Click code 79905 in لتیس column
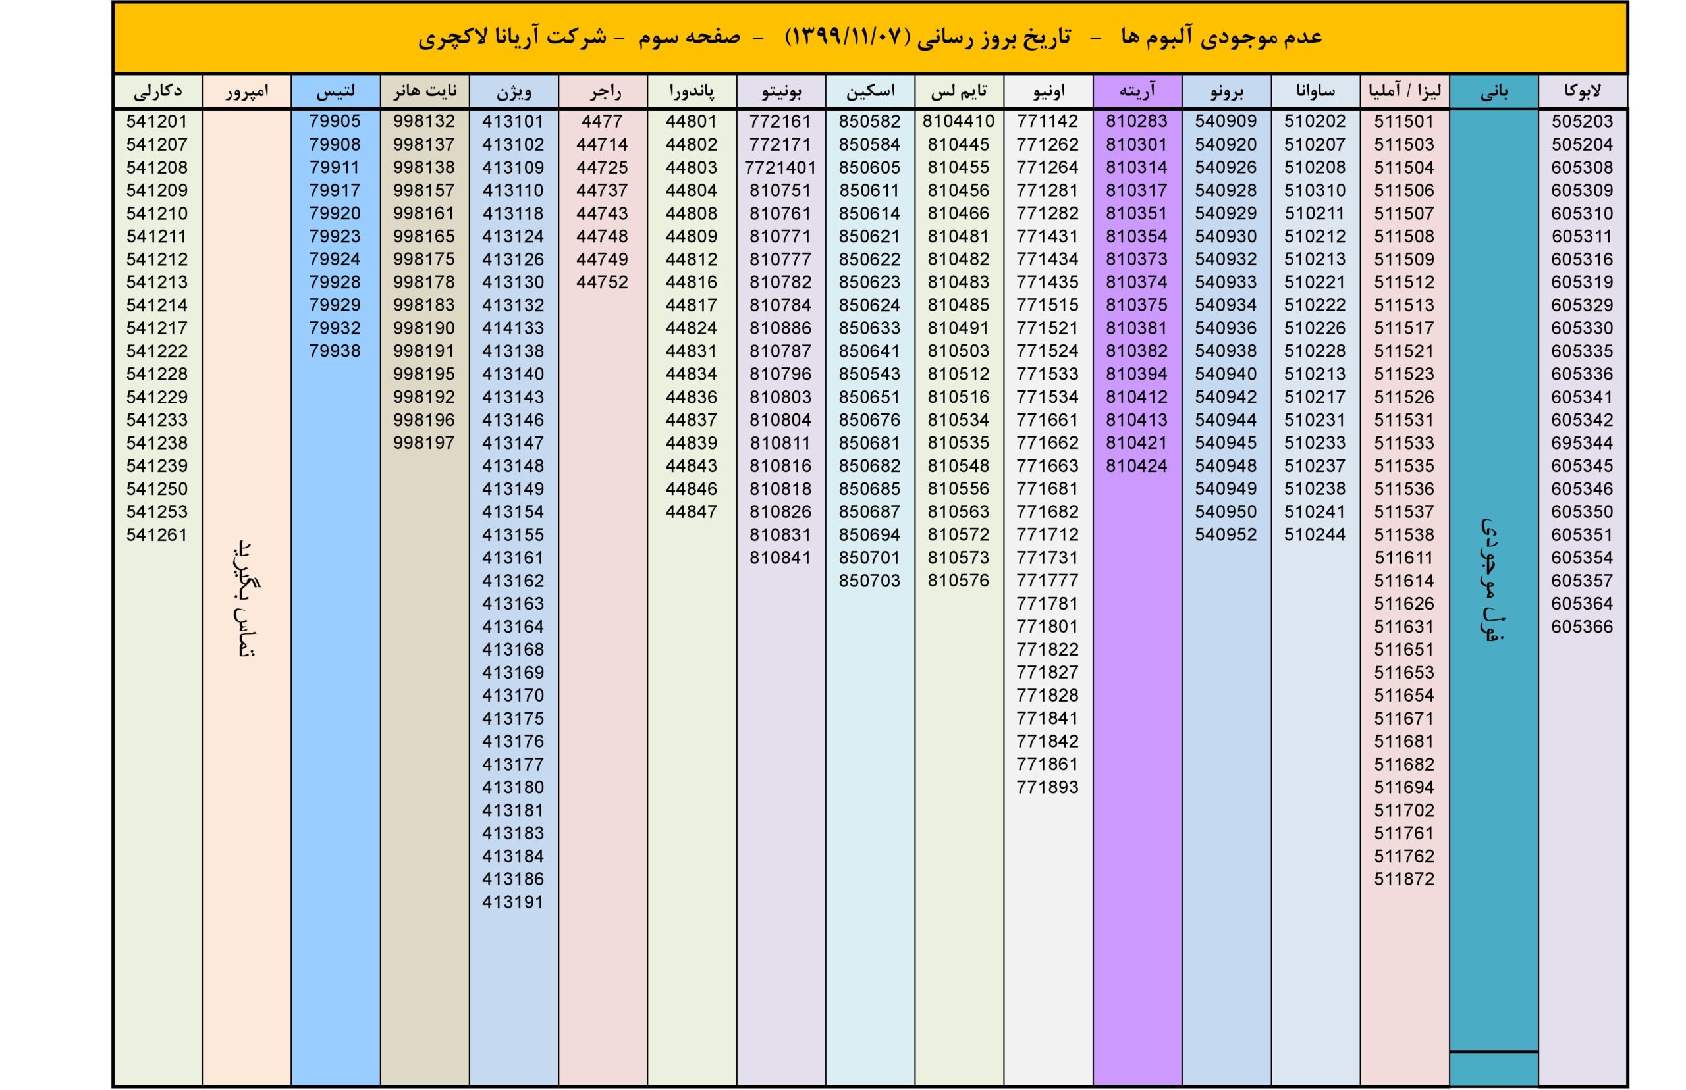1686x1090 pixels. (x=335, y=121)
